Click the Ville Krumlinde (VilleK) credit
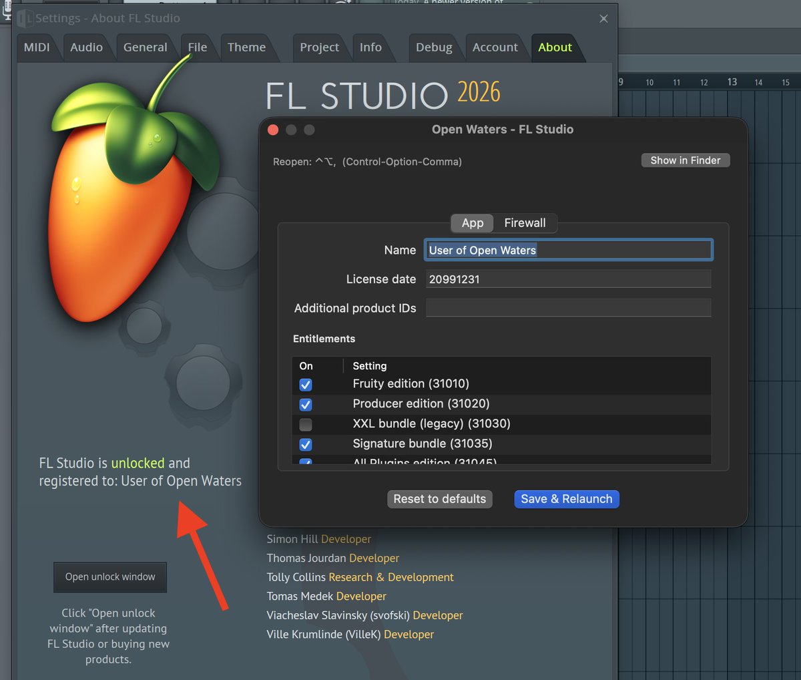The width and height of the screenshot is (801, 680). click(350, 635)
